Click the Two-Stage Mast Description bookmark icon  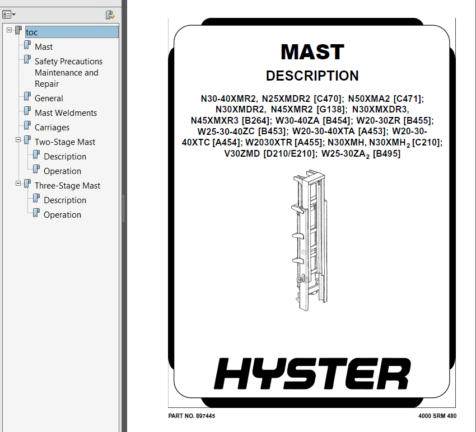[36, 154]
